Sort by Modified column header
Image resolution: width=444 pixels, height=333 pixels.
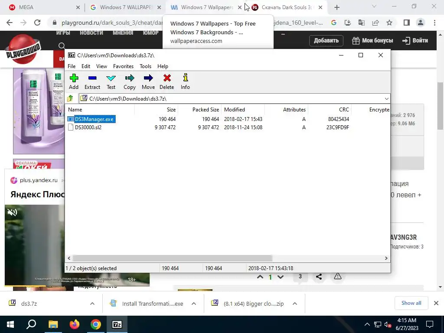tap(235, 110)
